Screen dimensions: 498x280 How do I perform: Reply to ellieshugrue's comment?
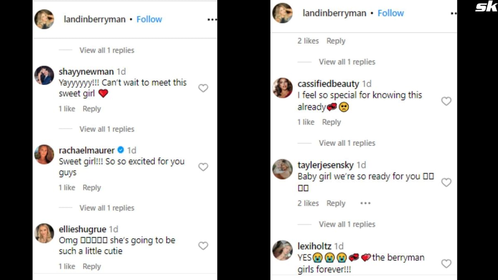tap(92, 266)
